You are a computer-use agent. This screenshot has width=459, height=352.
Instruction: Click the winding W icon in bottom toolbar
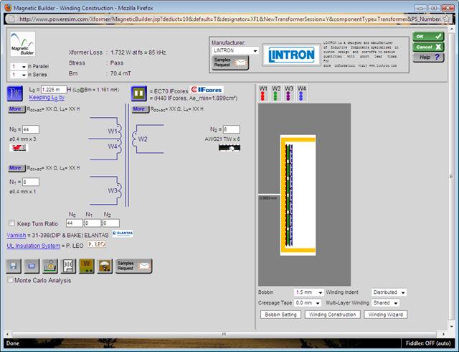pyautogui.click(x=86, y=266)
